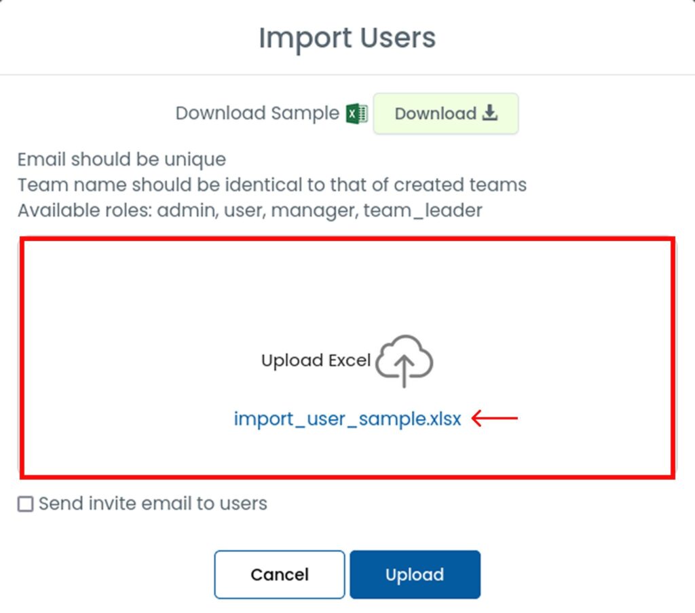Viewport: 695px width, 613px height.
Task: Click the download arrow icon in Download button
Action: [490, 113]
